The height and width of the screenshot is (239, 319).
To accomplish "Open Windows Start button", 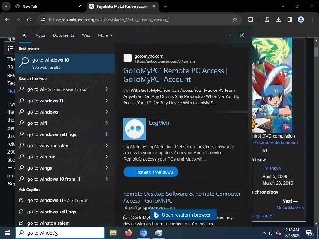I will coord(7,233).
